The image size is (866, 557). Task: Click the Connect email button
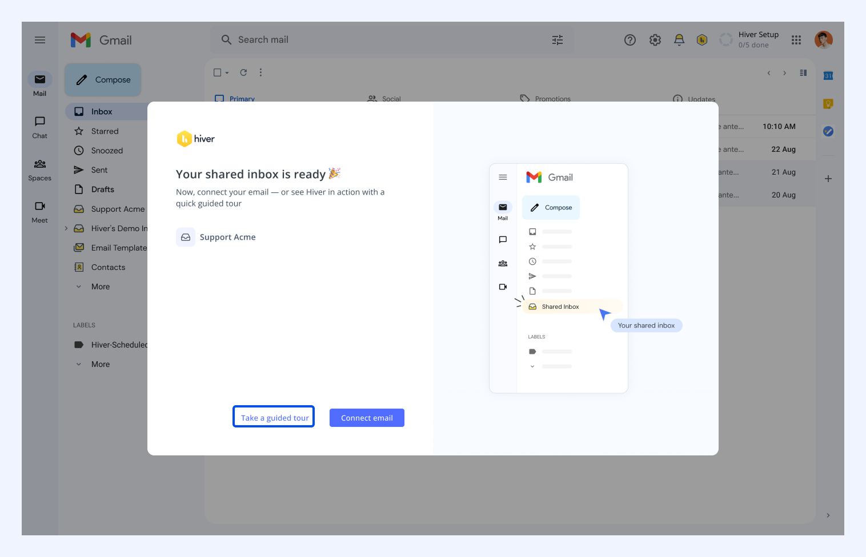click(x=367, y=418)
